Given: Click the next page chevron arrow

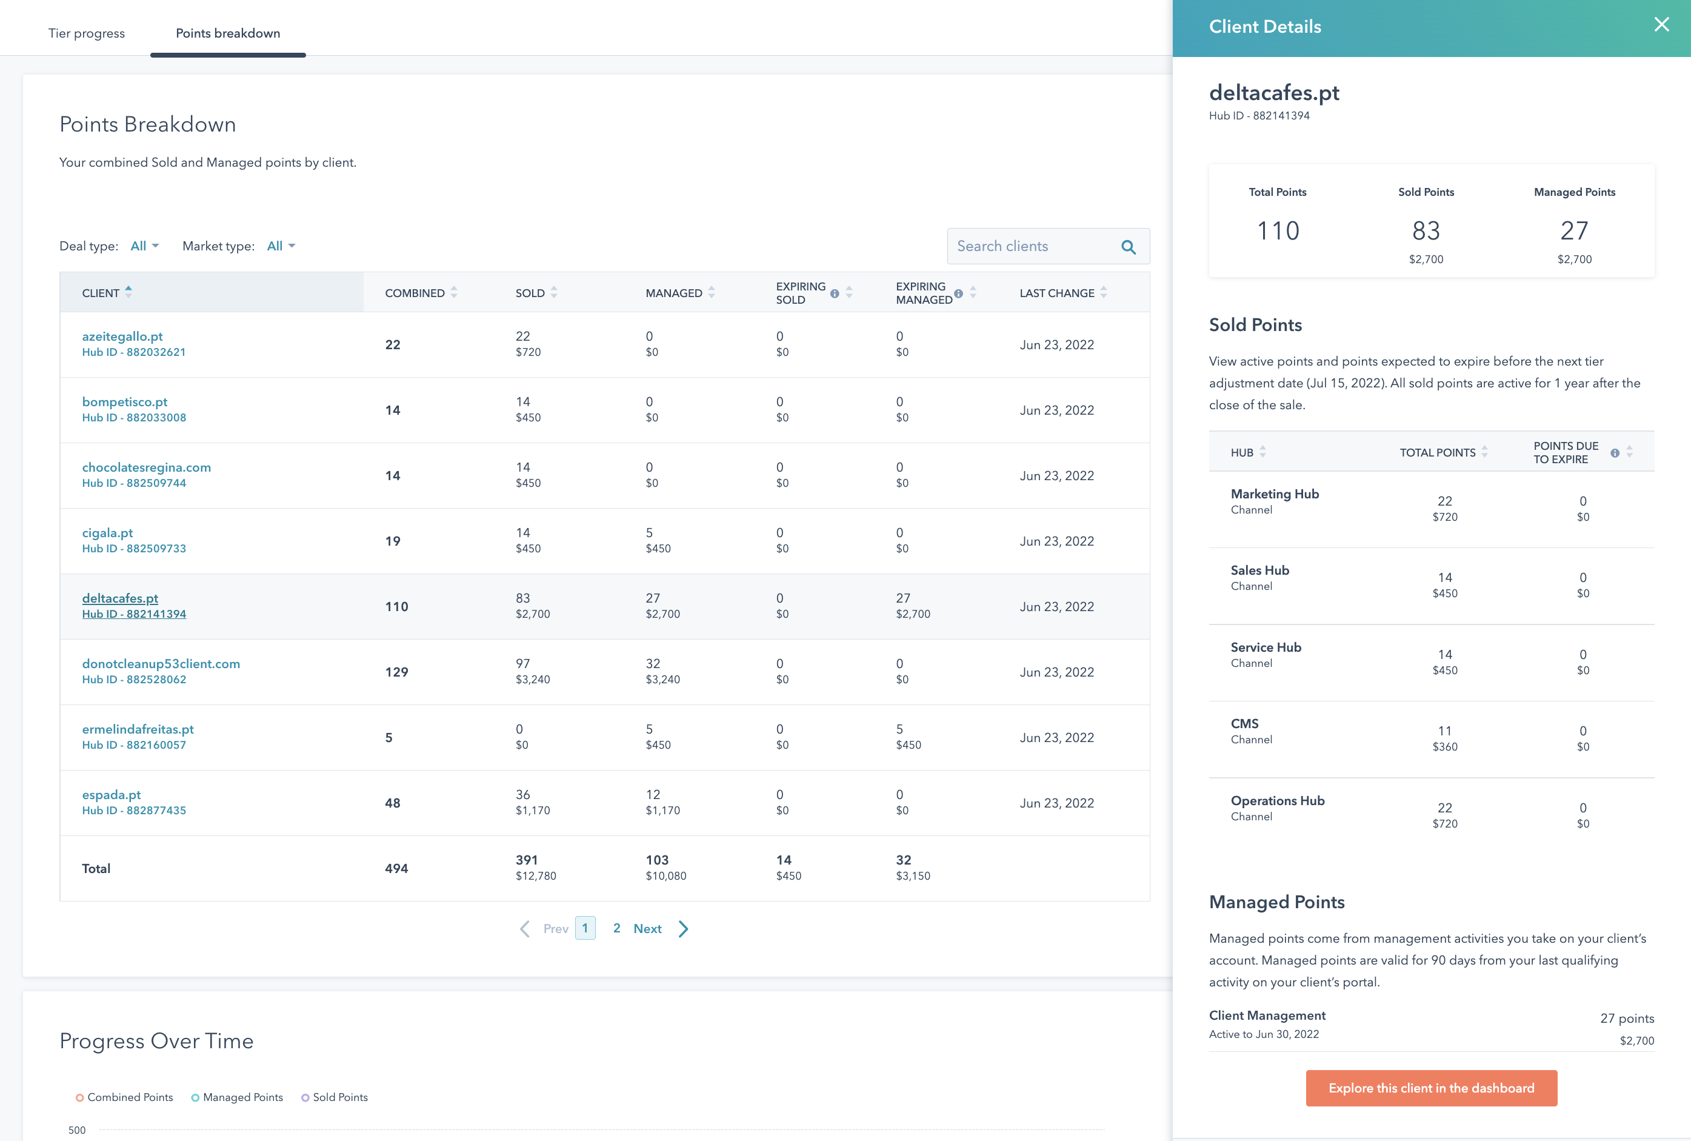Looking at the screenshot, I should [x=683, y=929].
